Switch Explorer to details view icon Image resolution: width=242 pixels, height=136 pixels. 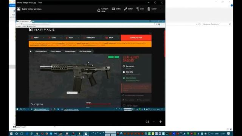[228, 129]
